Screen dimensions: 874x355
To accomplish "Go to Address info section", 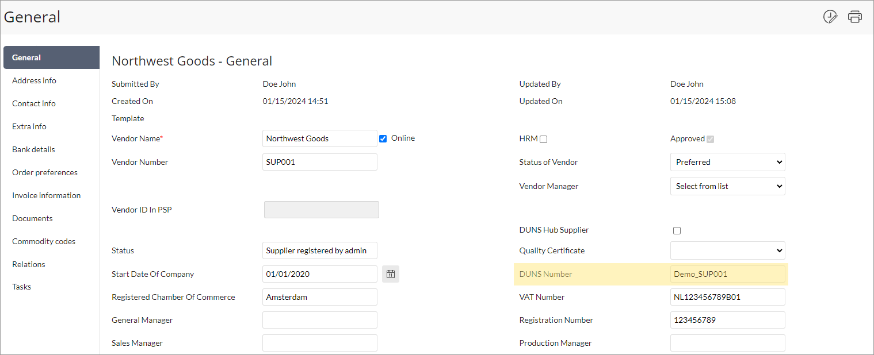I will click(34, 80).
